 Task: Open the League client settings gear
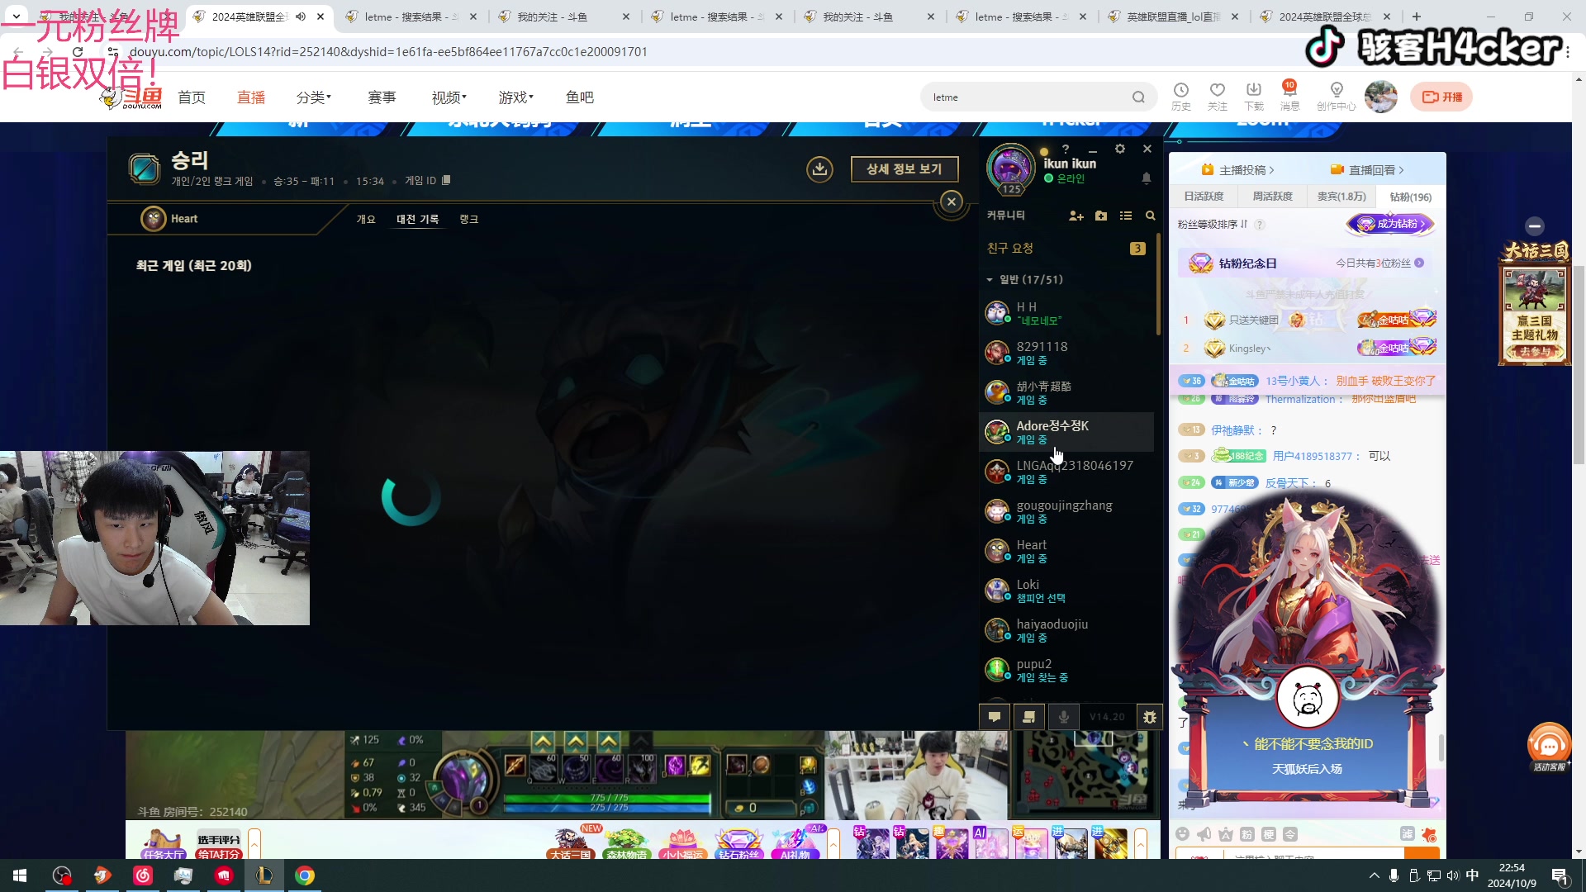click(1120, 149)
